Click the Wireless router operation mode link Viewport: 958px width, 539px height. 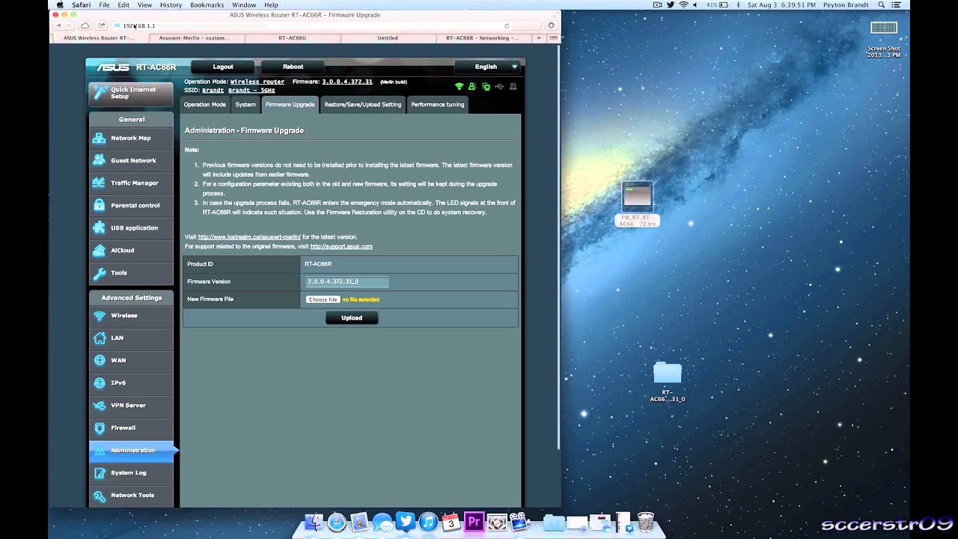pos(257,82)
